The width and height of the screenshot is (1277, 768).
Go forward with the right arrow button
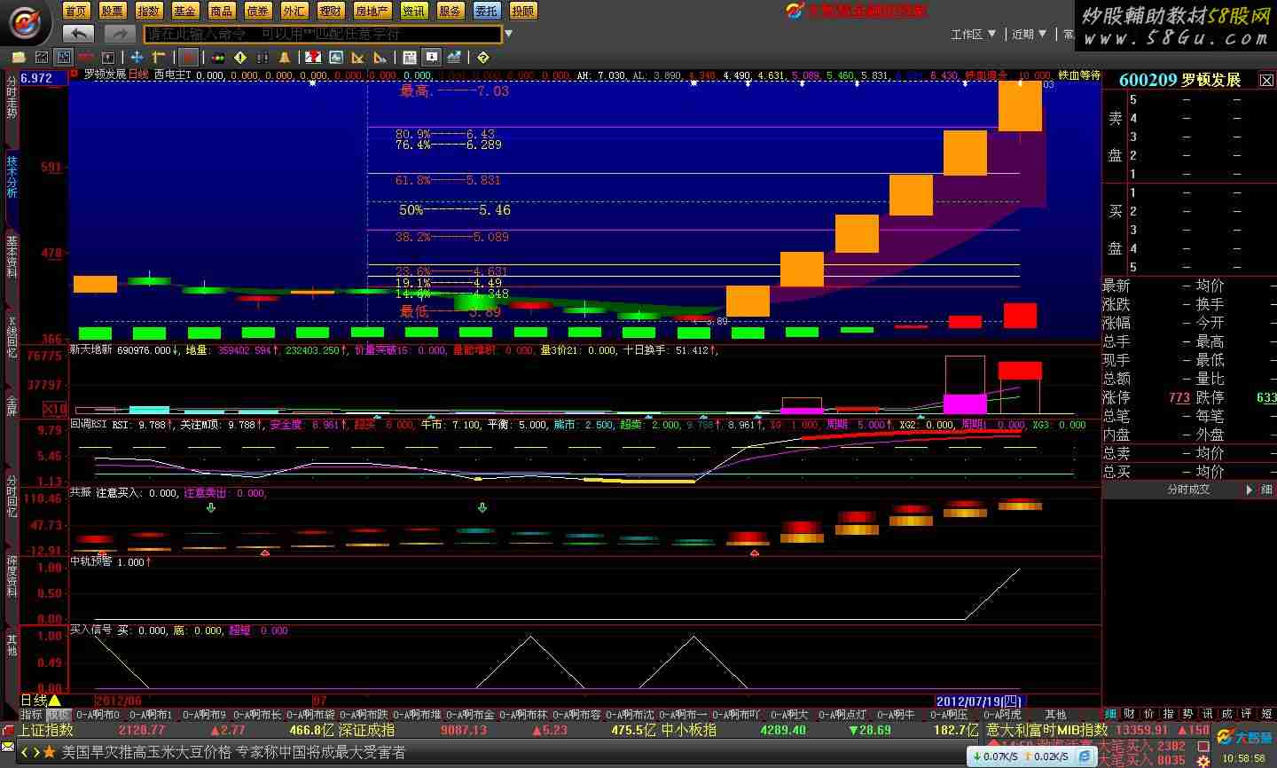(x=119, y=34)
